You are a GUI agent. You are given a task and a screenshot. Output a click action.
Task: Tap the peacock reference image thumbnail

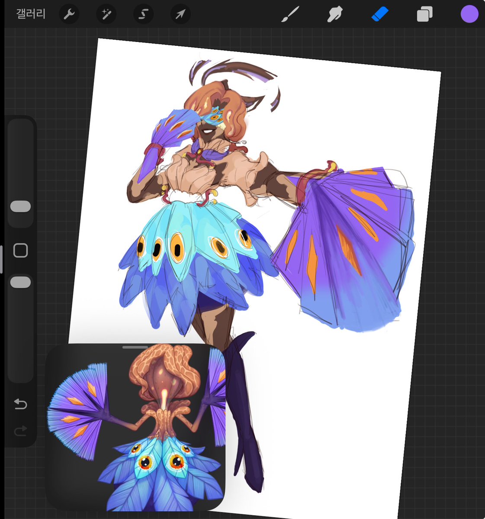click(135, 427)
